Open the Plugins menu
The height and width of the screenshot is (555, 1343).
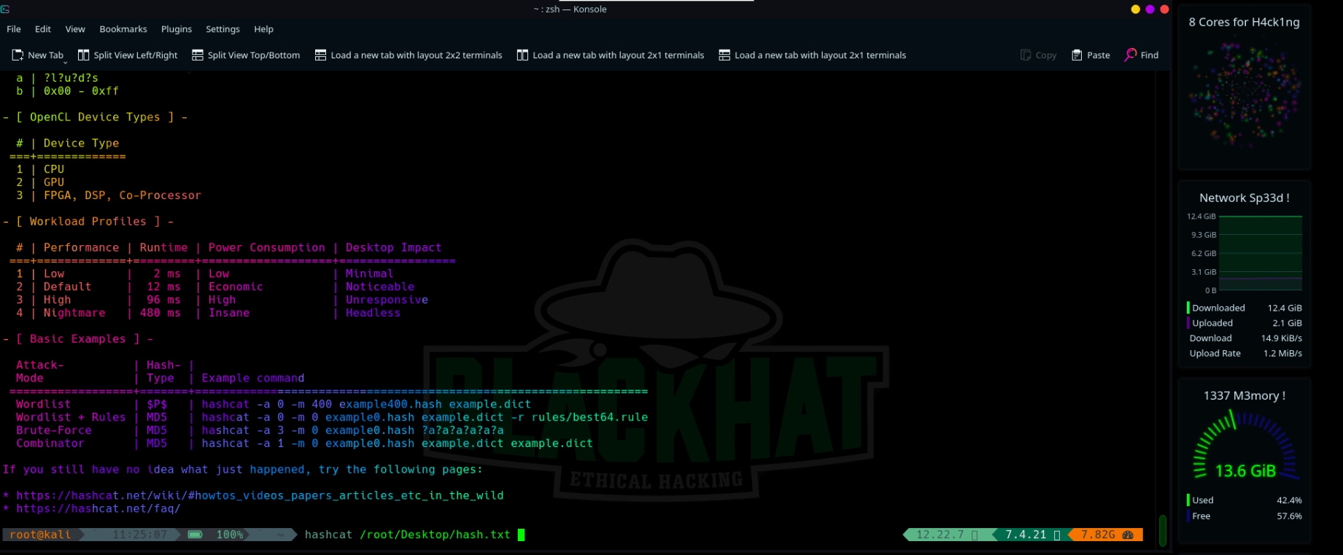pos(177,29)
